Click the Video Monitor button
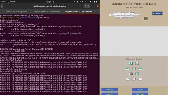Screen dimensions: 169x95 tap(119, 13)
